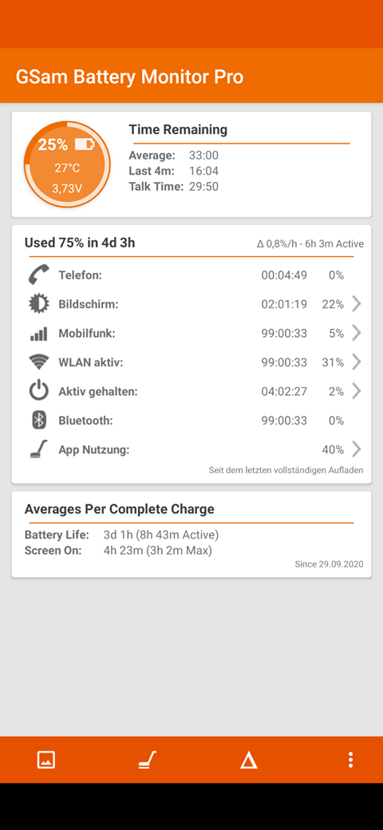Tap the Bildschirm brightness icon
Viewport: 383px width, 830px height.
(38, 304)
